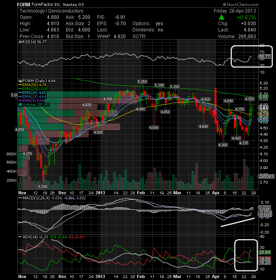Click the Bid price 4.000

tap(84, 30)
